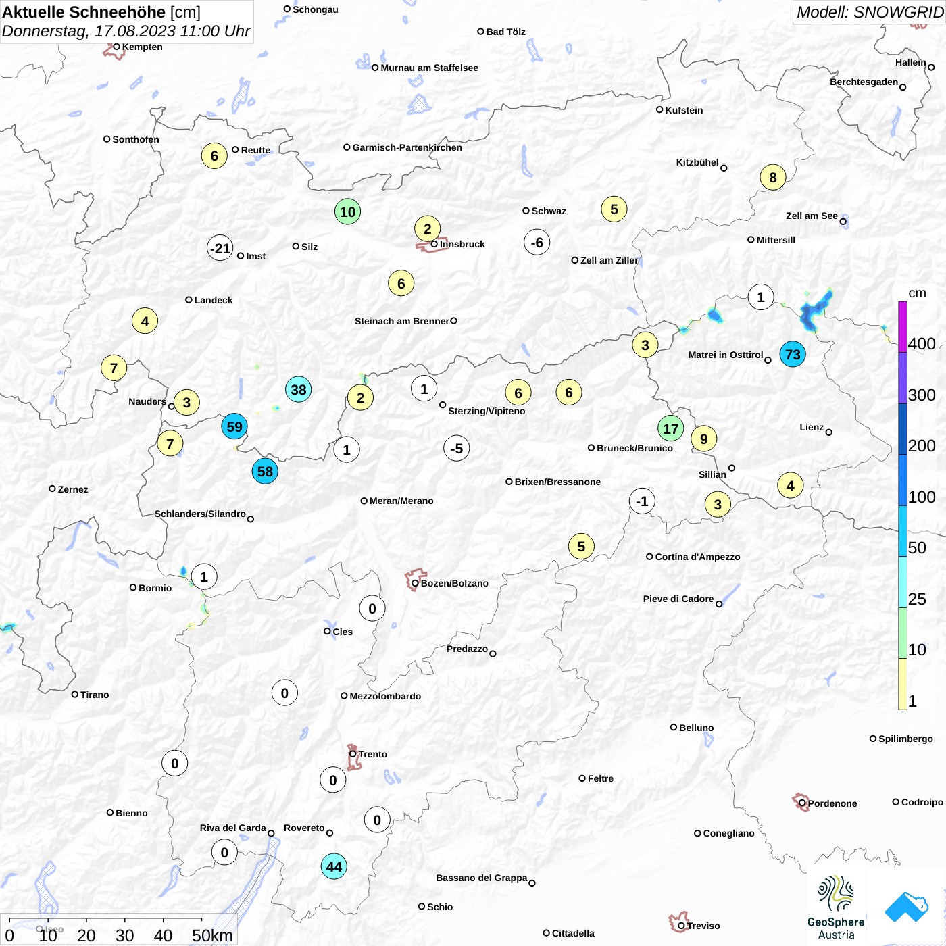
Task: Click the Kempten city label
Action: [x=143, y=47]
